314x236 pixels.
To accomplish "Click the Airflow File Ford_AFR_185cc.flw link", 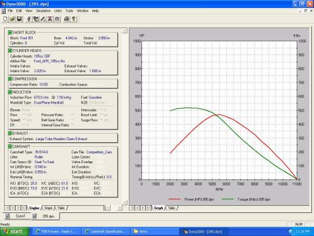I will click(x=50, y=62).
